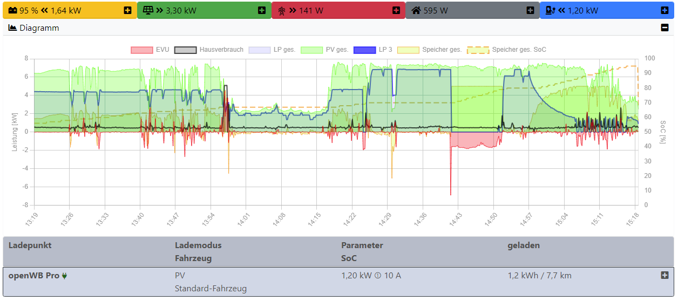The height and width of the screenshot is (301, 678).
Task: Click the battery storage icon
Action: tap(12, 10)
